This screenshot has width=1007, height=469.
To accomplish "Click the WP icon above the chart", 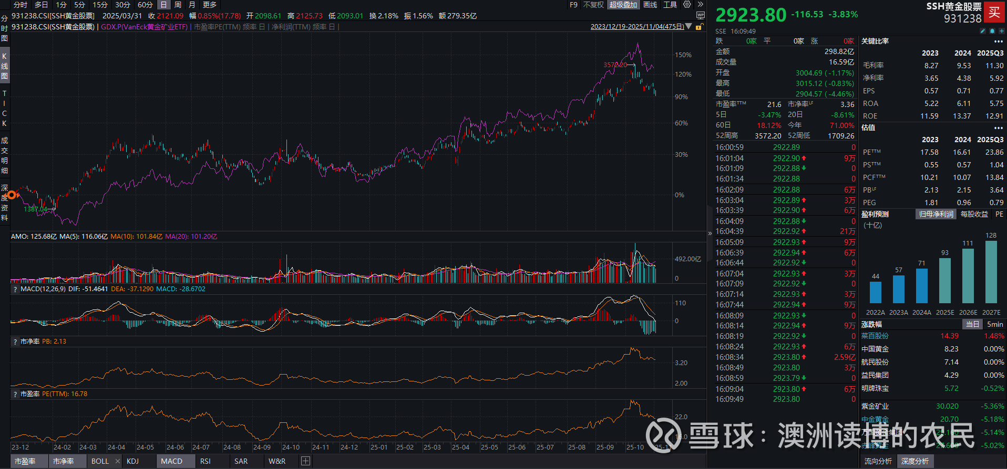I will 700,16.
